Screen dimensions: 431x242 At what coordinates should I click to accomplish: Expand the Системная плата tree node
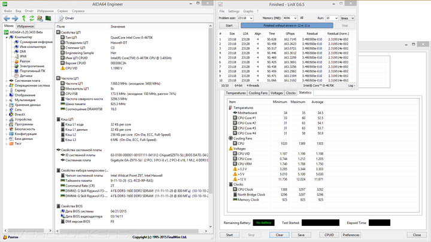coord(7,81)
